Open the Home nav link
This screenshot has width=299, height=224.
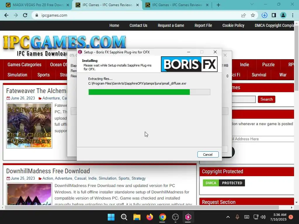[114, 26]
